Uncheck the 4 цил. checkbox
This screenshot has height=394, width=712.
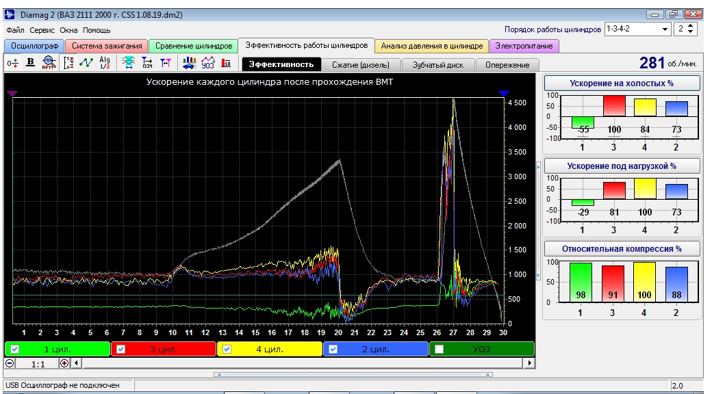coord(227,349)
